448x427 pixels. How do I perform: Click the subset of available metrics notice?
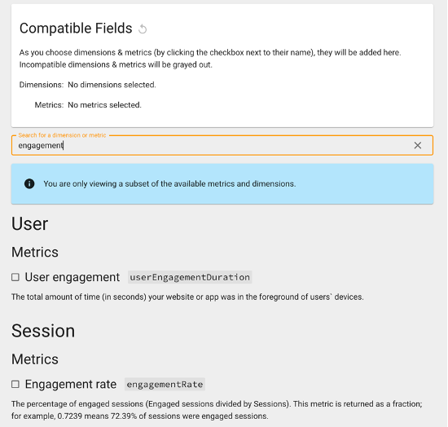pyautogui.click(x=169, y=184)
